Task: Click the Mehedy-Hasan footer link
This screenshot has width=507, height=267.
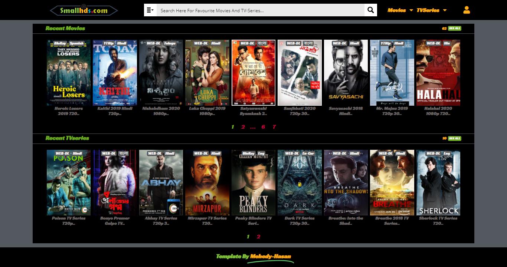Action: (271, 256)
